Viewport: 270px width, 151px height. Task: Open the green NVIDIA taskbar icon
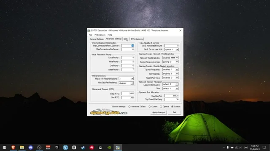point(109,147)
